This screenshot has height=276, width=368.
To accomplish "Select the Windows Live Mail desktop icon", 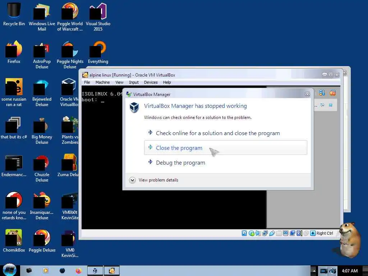I will [42, 17].
